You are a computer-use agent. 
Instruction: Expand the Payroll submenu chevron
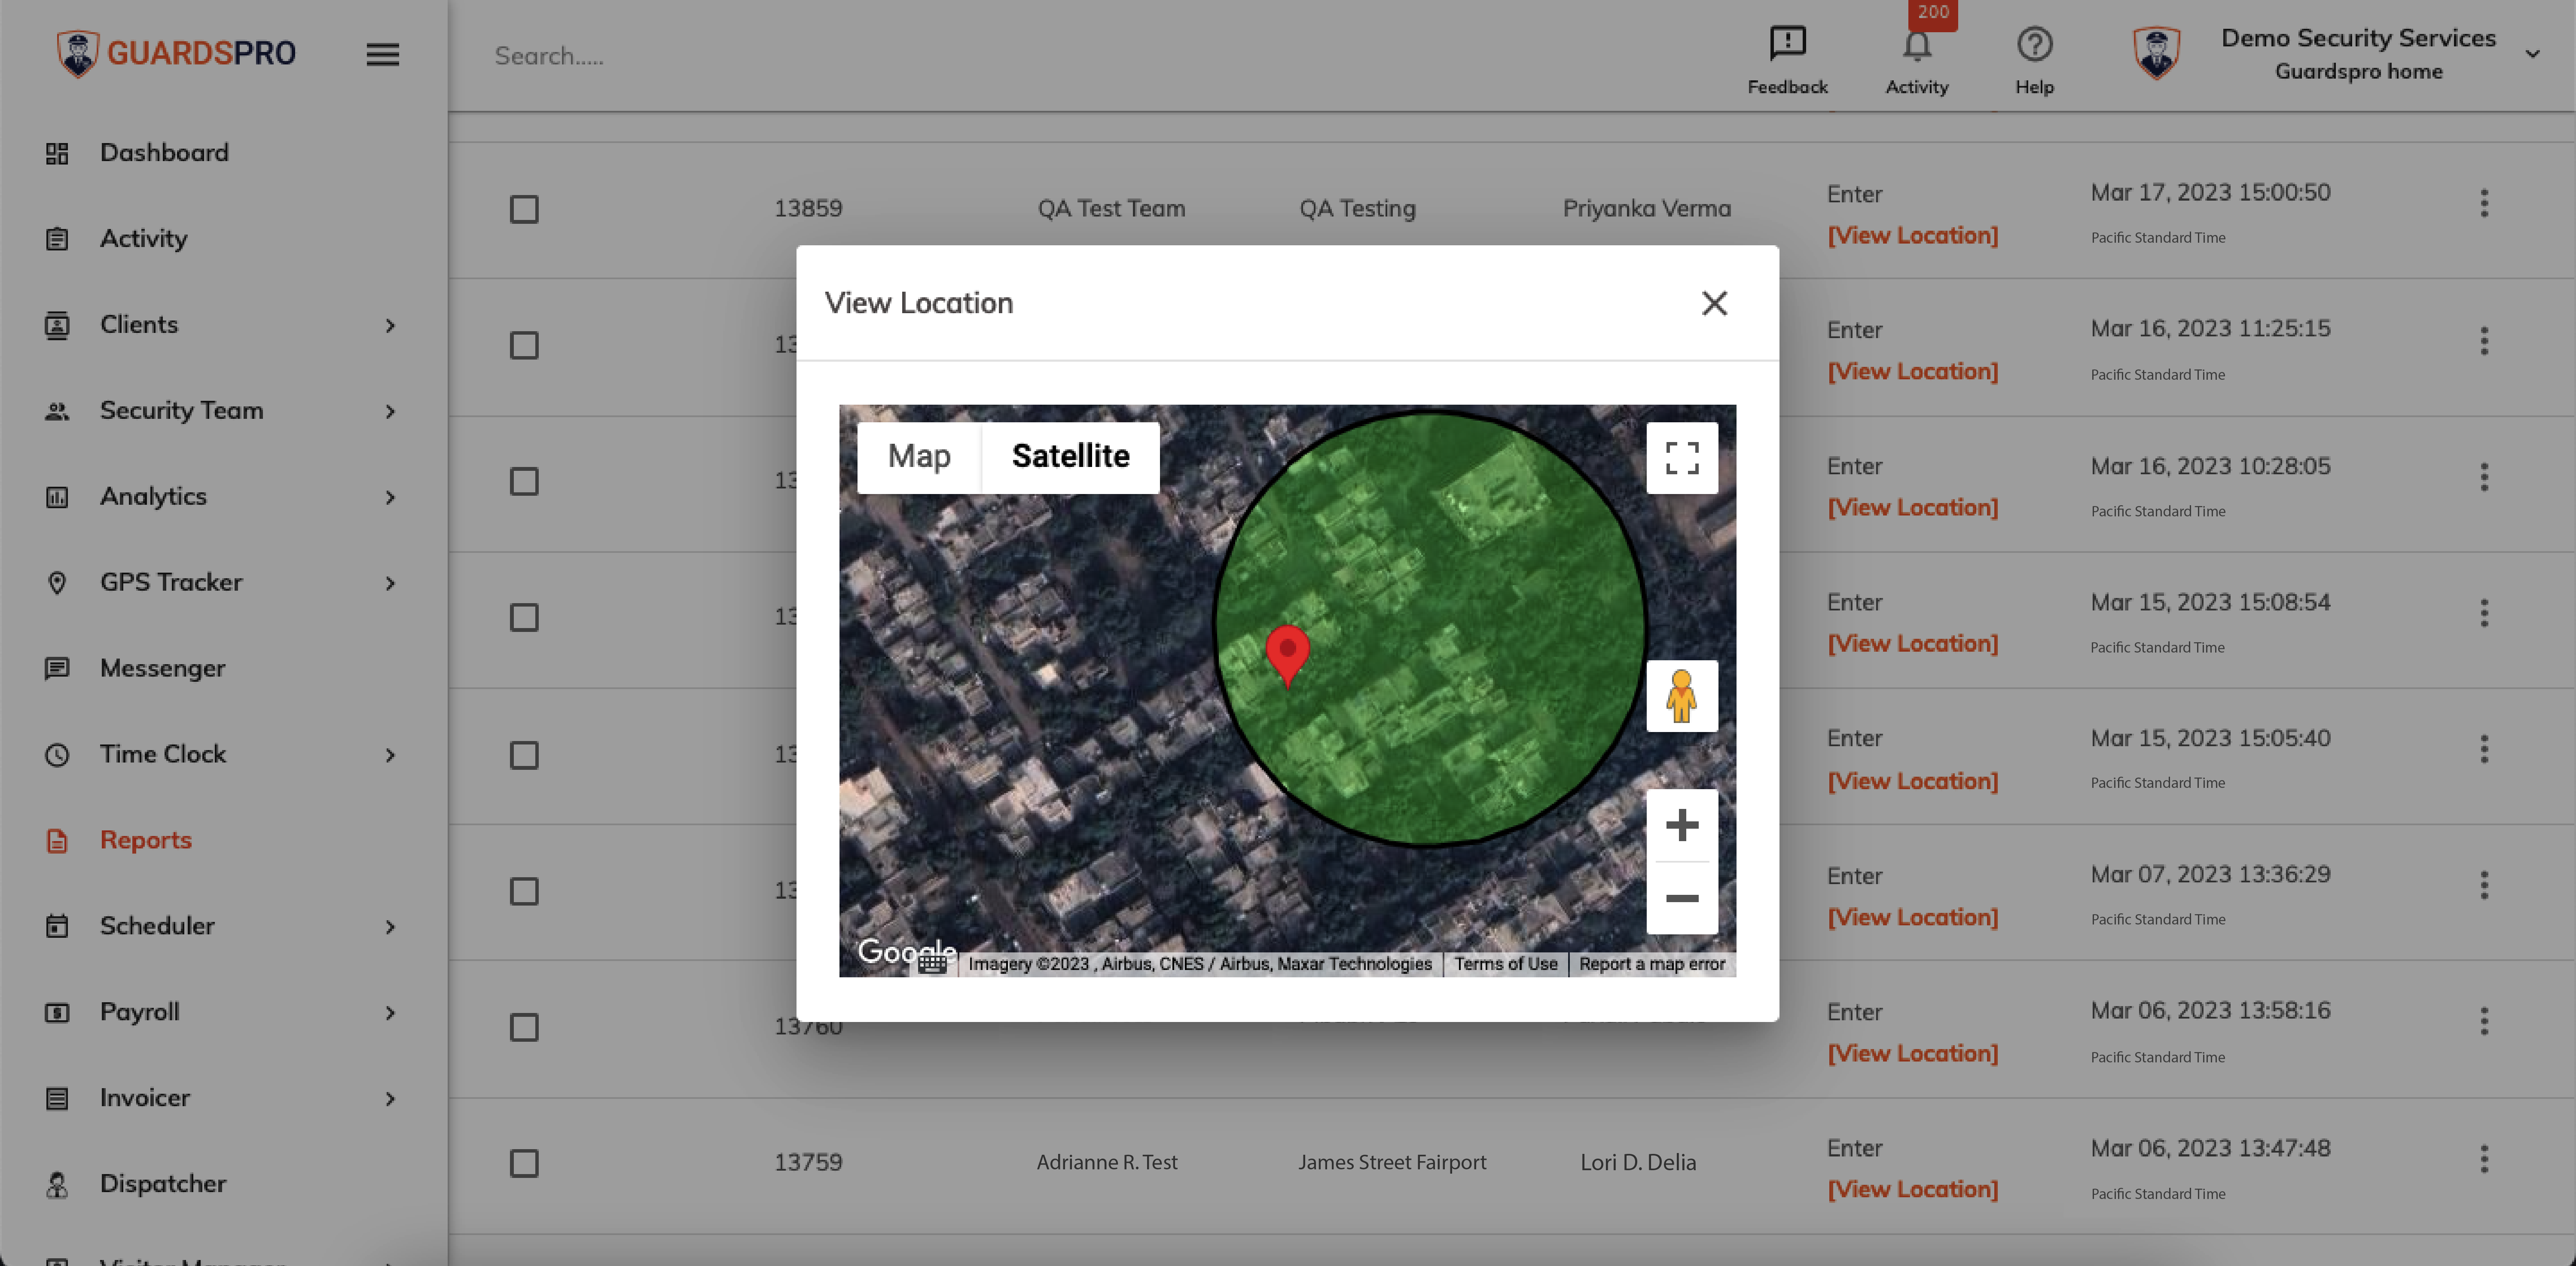[x=390, y=1013]
